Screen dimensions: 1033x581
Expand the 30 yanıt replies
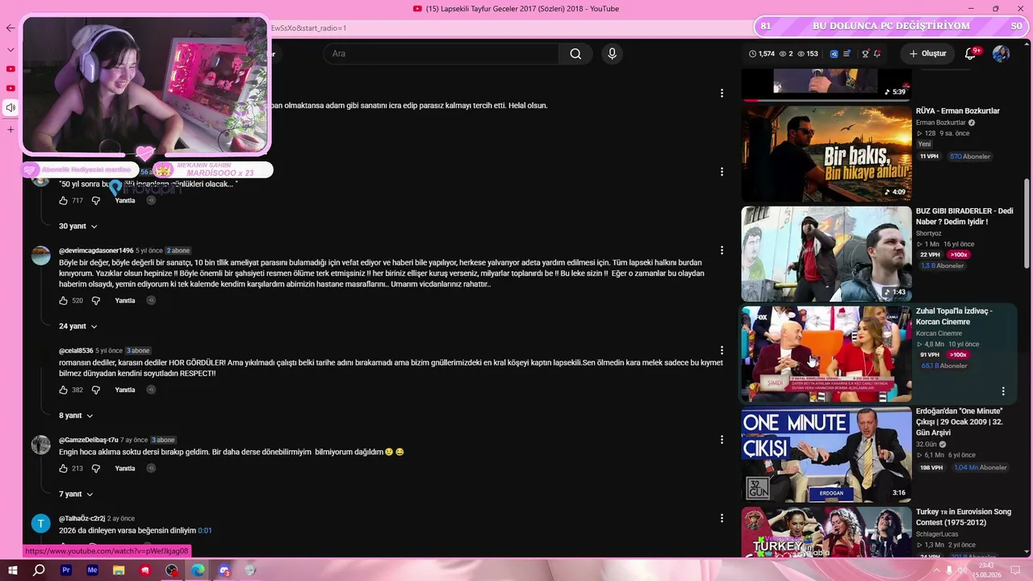click(78, 227)
